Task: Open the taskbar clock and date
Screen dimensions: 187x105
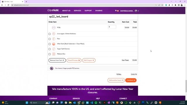Action: [x=182, y=103]
